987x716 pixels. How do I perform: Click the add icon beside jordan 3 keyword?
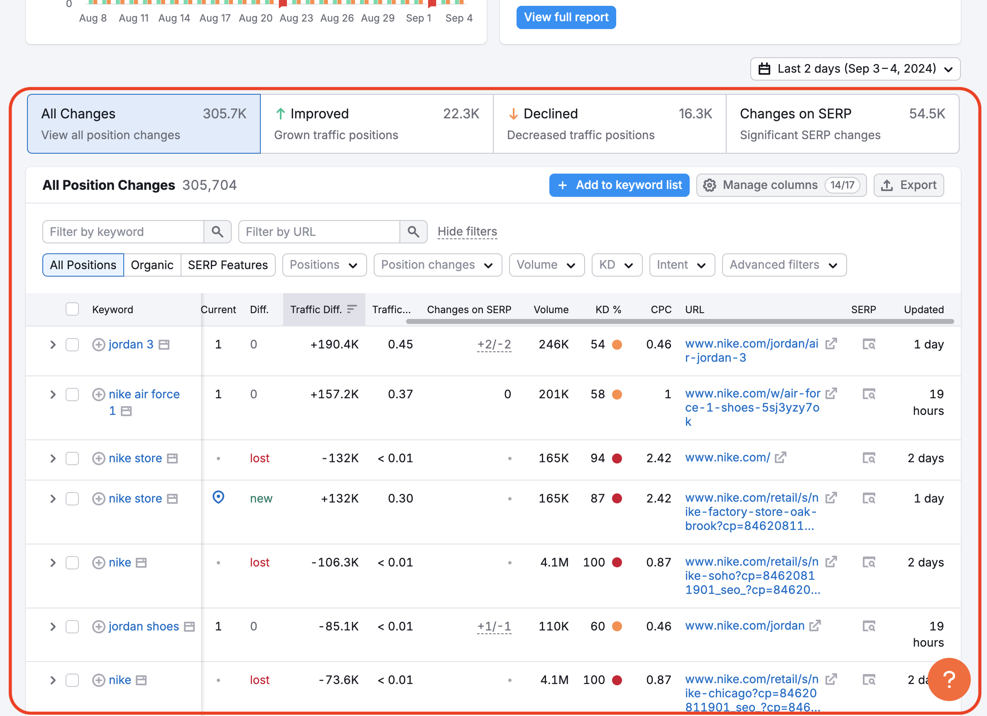(99, 345)
